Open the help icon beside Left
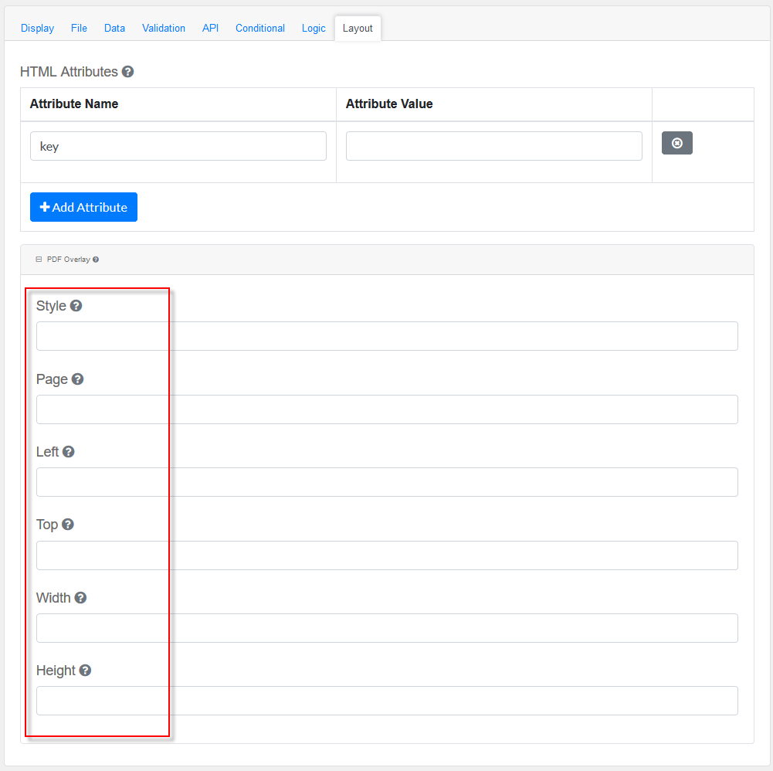 point(69,452)
